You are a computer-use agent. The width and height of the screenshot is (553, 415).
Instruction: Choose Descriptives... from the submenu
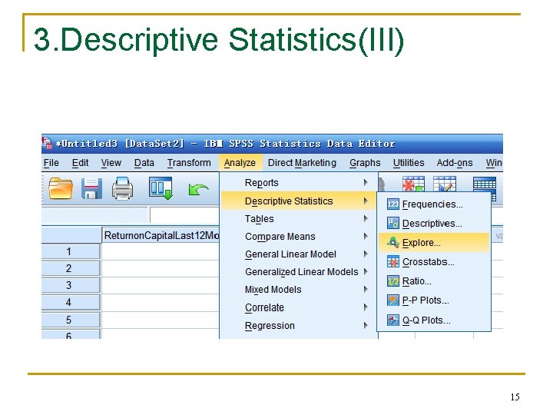tap(434, 224)
